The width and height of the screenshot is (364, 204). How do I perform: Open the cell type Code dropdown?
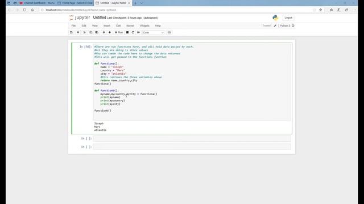153,33
